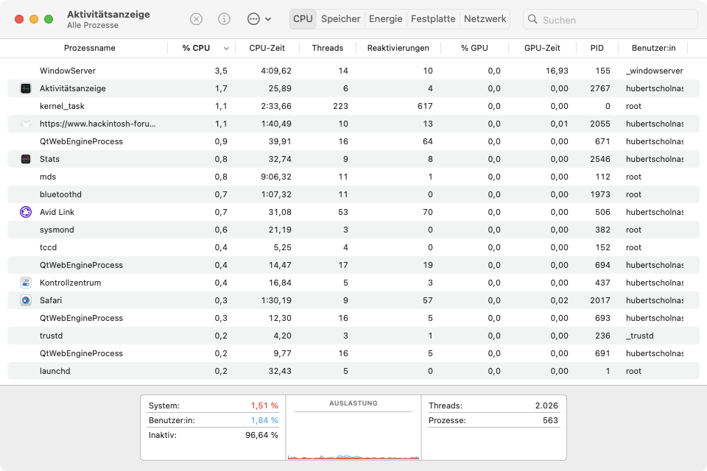The image size is (707, 471).
Task: Click the PID column header
Action: click(597, 49)
